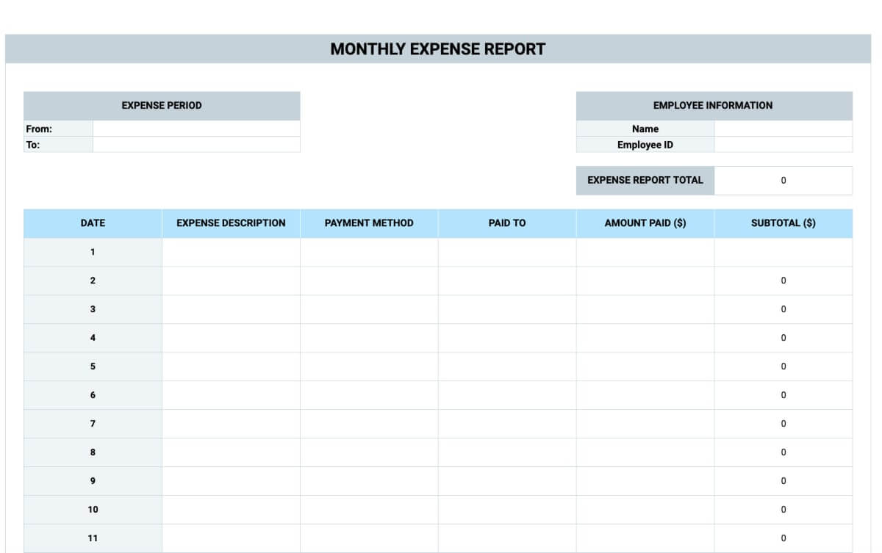Click the payment method cell in row 3
882x553 pixels.
(369, 309)
